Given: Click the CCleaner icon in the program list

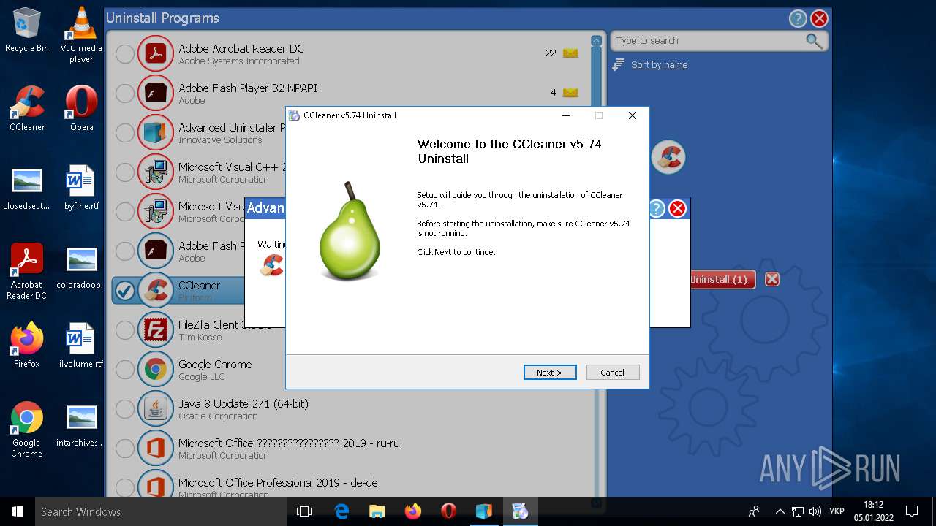Looking at the screenshot, I should tap(155, 291).
